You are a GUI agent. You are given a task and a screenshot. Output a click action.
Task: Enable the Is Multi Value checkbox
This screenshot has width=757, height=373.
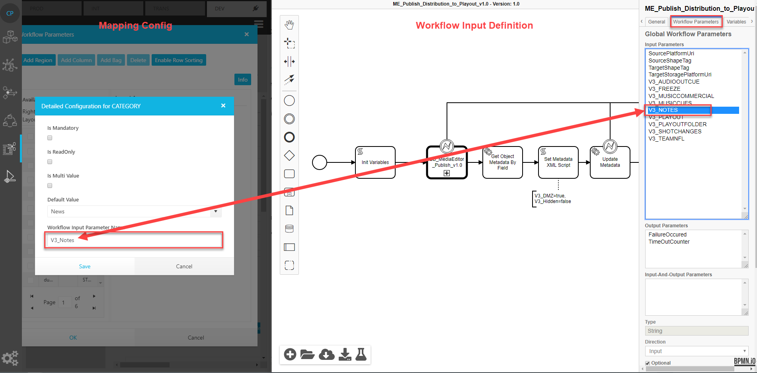[x=49, y=186]
